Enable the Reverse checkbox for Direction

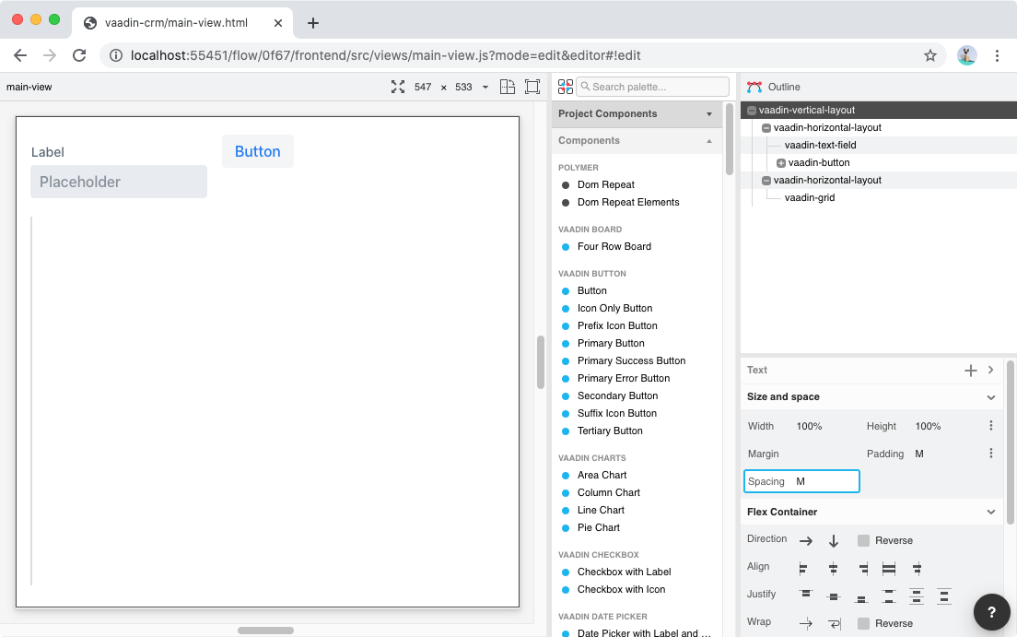click(x=863, y=541)
